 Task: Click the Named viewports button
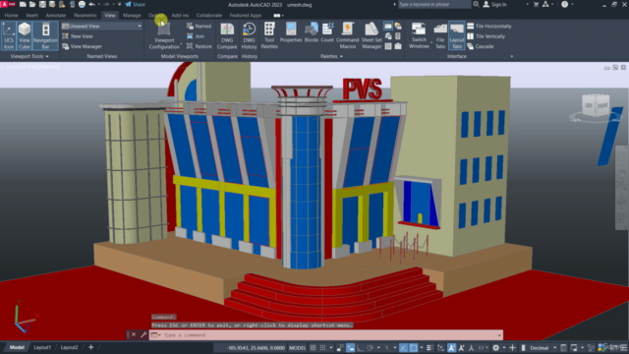pyautogui.click(x=199, y=27)
